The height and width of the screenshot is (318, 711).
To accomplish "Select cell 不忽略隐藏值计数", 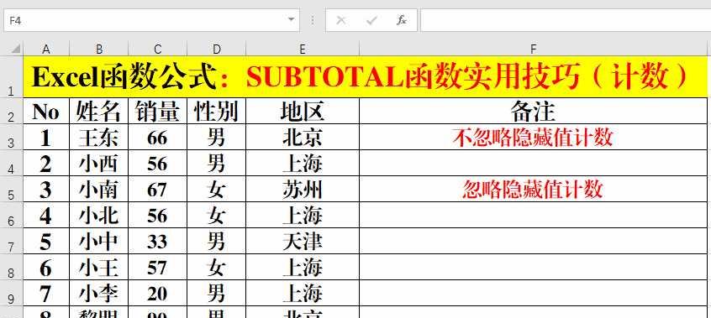I will coord(533,138).
